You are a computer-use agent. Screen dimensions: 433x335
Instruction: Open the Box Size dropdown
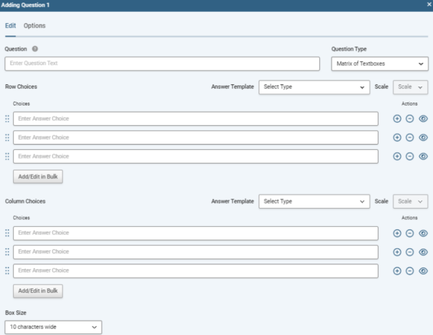pyautogui.click(x=53, y=327)
